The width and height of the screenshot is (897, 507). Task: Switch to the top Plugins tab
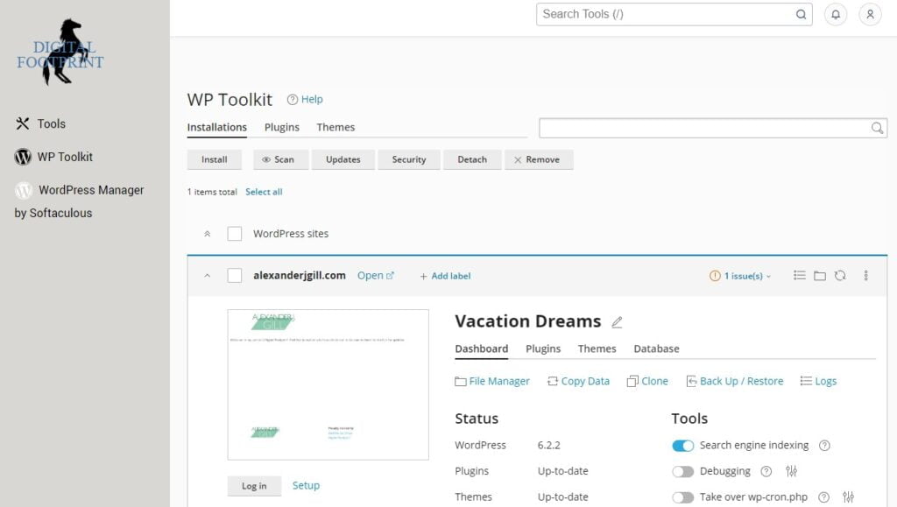(x=281, y=127)
